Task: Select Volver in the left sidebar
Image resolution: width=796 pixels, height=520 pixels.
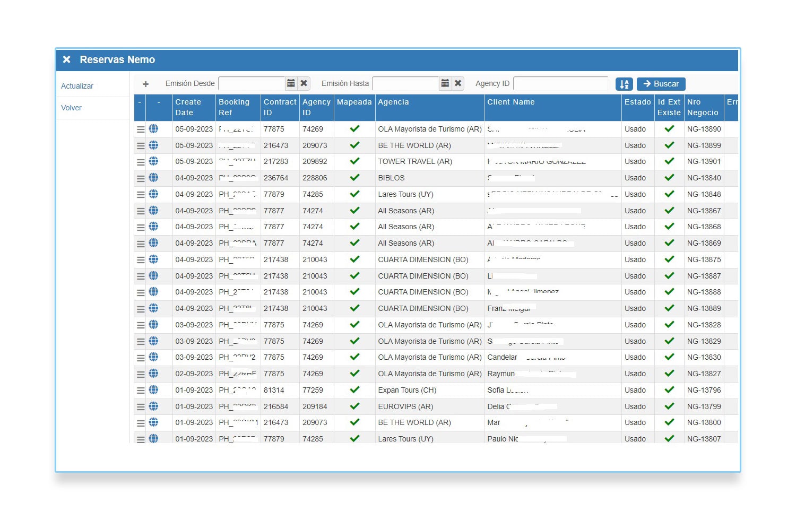Action: coord(71,108)
